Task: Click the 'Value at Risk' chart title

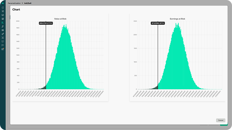Action: [60, 19]
